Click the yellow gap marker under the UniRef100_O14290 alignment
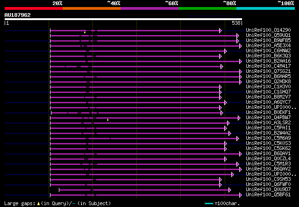 (85, 32)
